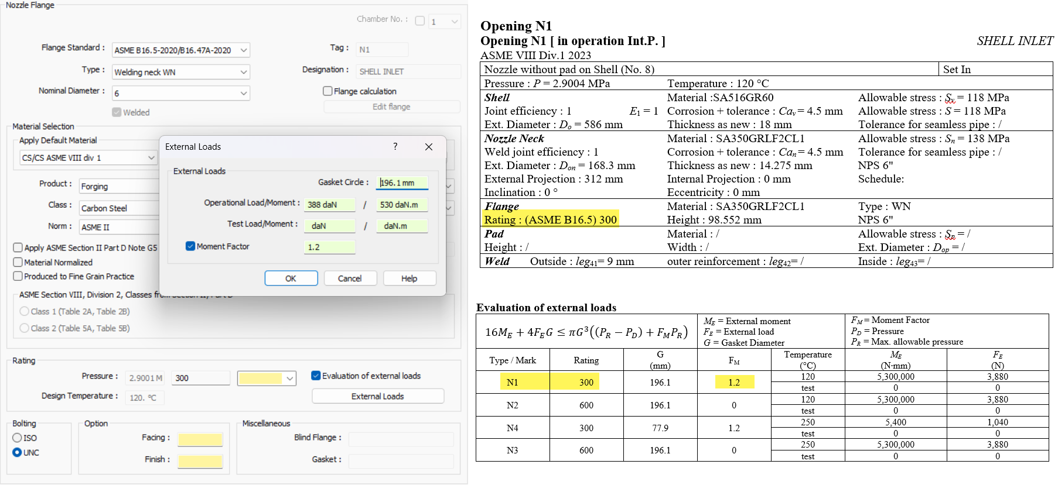Click the Tag N1 field
This screenshot has height=485, width=1058.
382,50
